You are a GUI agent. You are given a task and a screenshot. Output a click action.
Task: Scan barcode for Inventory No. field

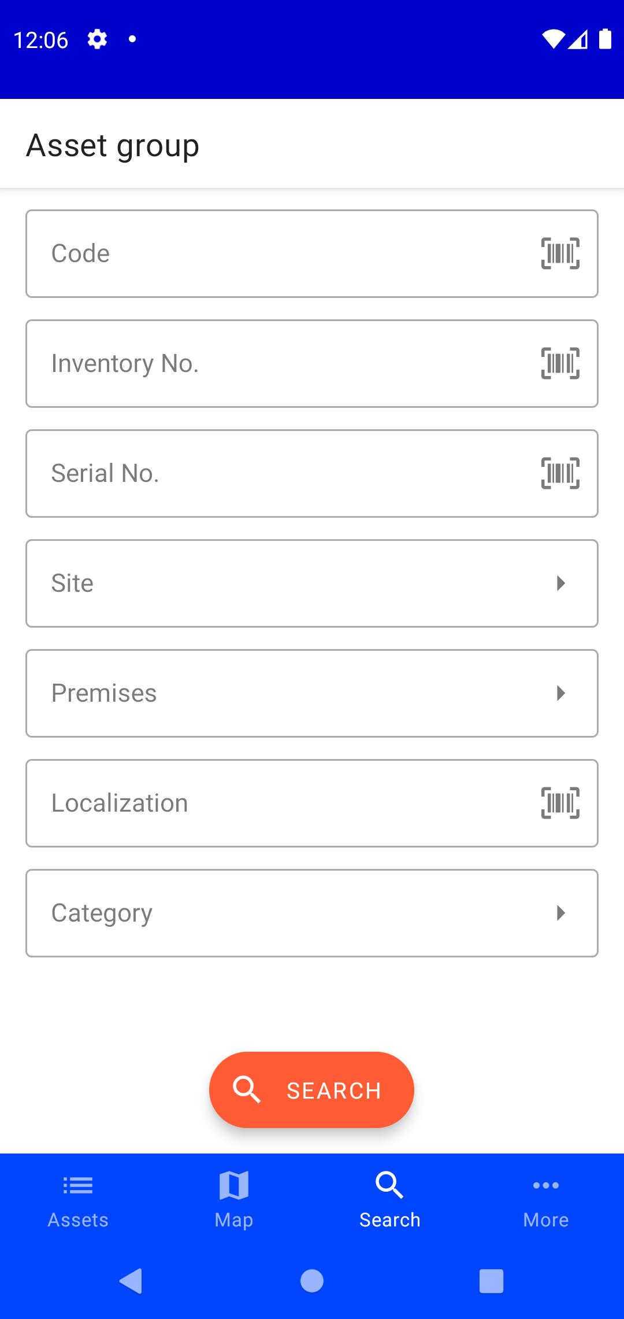coord(560,363)
